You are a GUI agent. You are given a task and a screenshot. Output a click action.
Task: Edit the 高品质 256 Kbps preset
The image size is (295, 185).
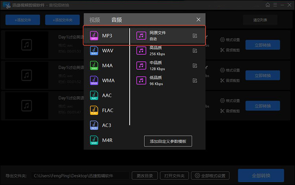click(195, 51)
